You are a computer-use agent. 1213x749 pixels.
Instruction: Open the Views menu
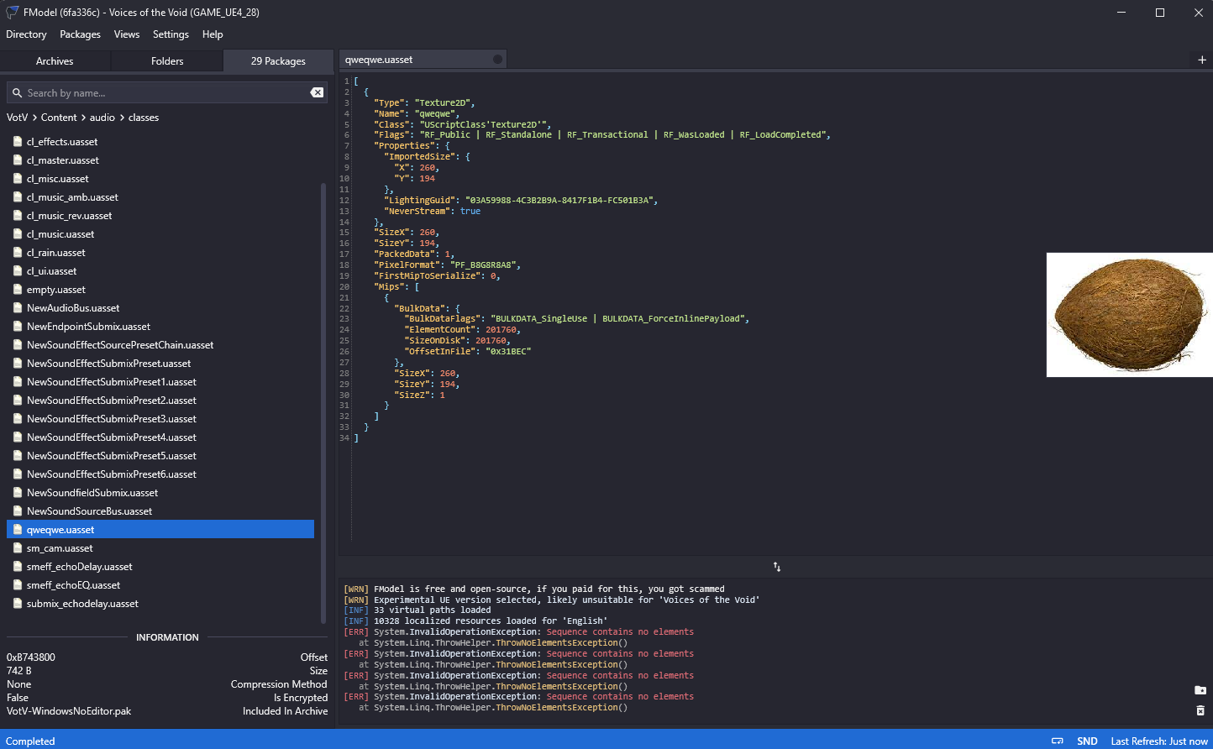click(x=127, y=34)
